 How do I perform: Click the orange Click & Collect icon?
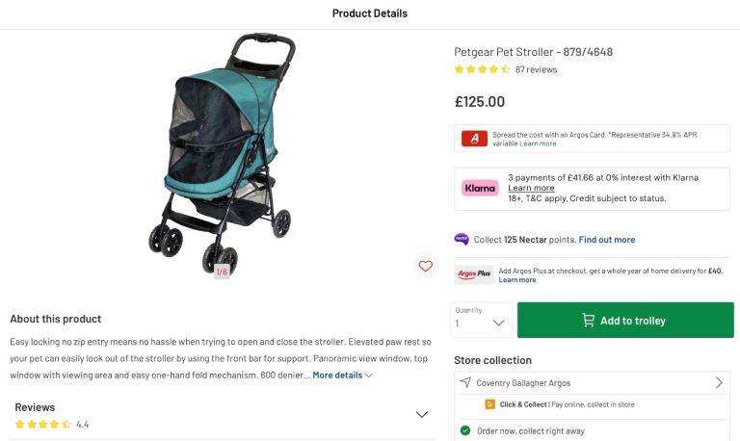[490, 404]
